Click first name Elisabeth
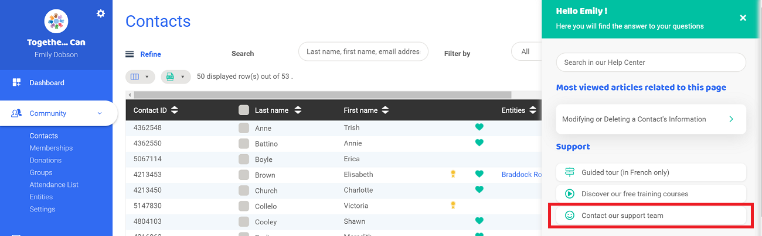 358,174
